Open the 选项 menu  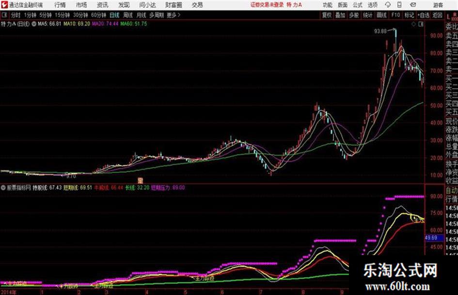click(x=372, y=5)
